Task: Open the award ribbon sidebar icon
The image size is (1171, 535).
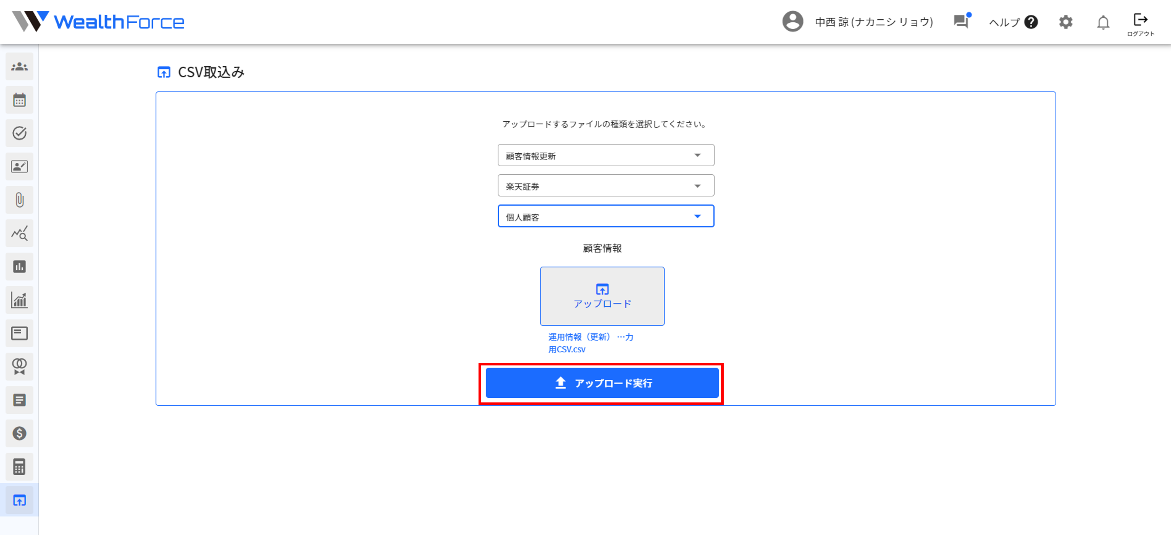Action: click(19, 366)
